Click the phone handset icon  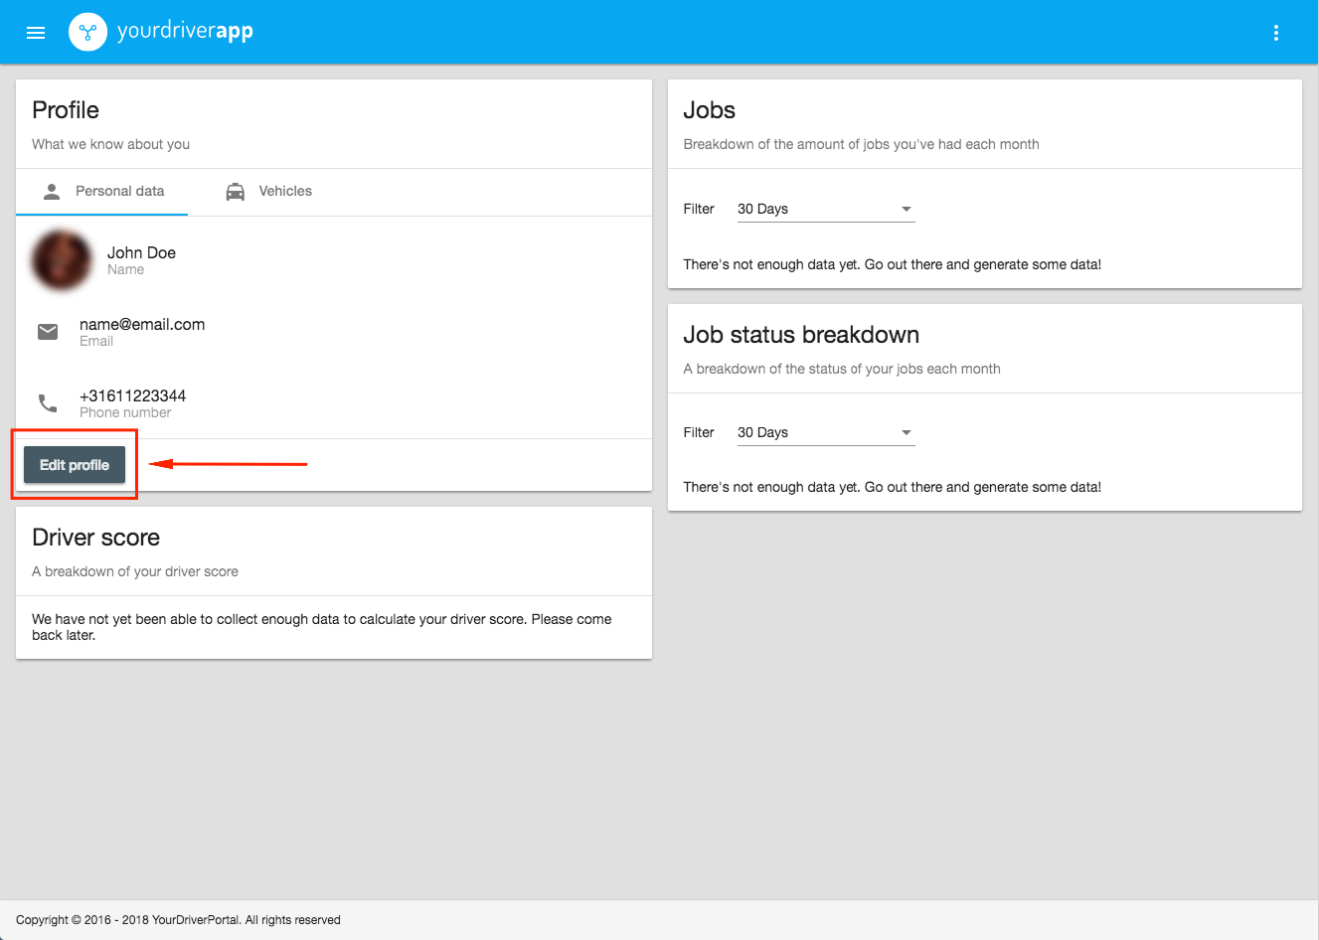click(47, 402)
